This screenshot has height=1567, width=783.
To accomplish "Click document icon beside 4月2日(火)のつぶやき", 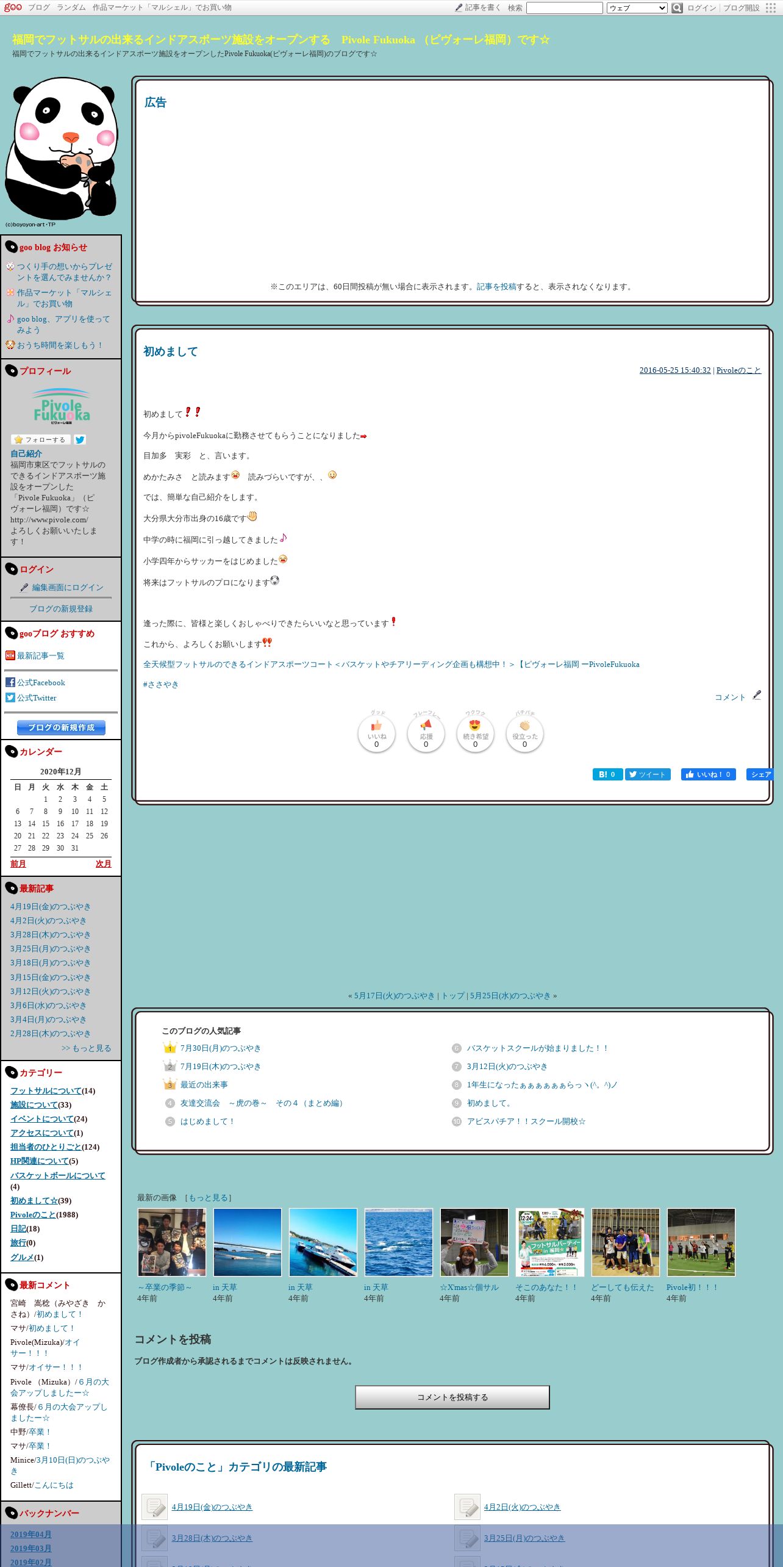I will tap(468, 1507).
